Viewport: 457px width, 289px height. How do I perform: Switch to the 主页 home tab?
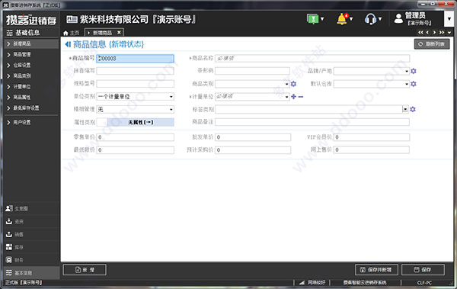click(72, 33)
